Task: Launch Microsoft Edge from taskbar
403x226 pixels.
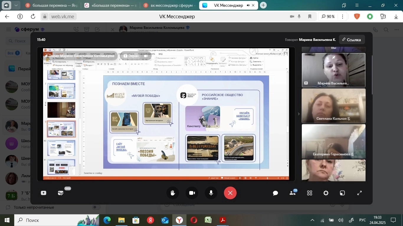Action: click(107, 220)
